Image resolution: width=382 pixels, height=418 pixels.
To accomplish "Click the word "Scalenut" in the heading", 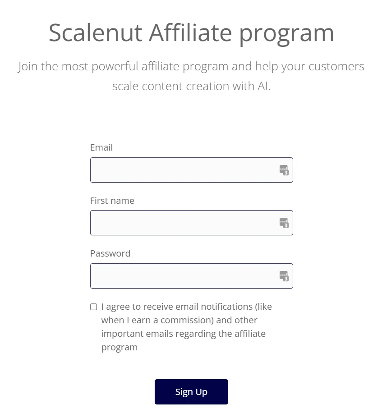I will [x=95, y=32].
